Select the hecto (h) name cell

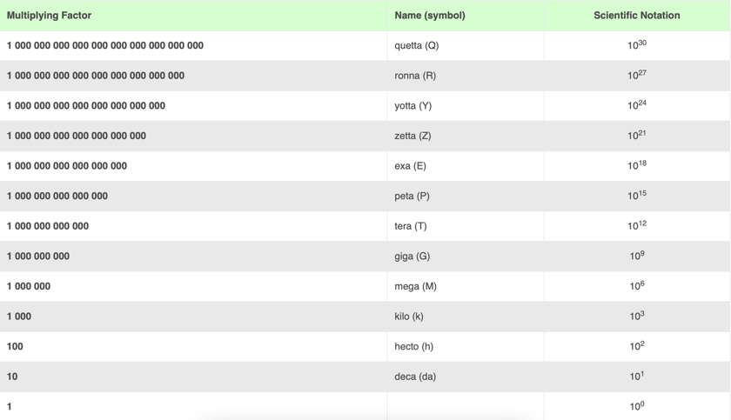(x=413, y=346)
